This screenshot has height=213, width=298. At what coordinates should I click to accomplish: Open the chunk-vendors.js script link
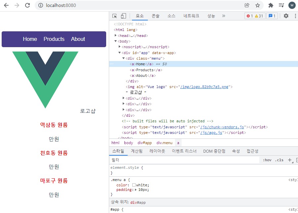click(x=222, y=127)
